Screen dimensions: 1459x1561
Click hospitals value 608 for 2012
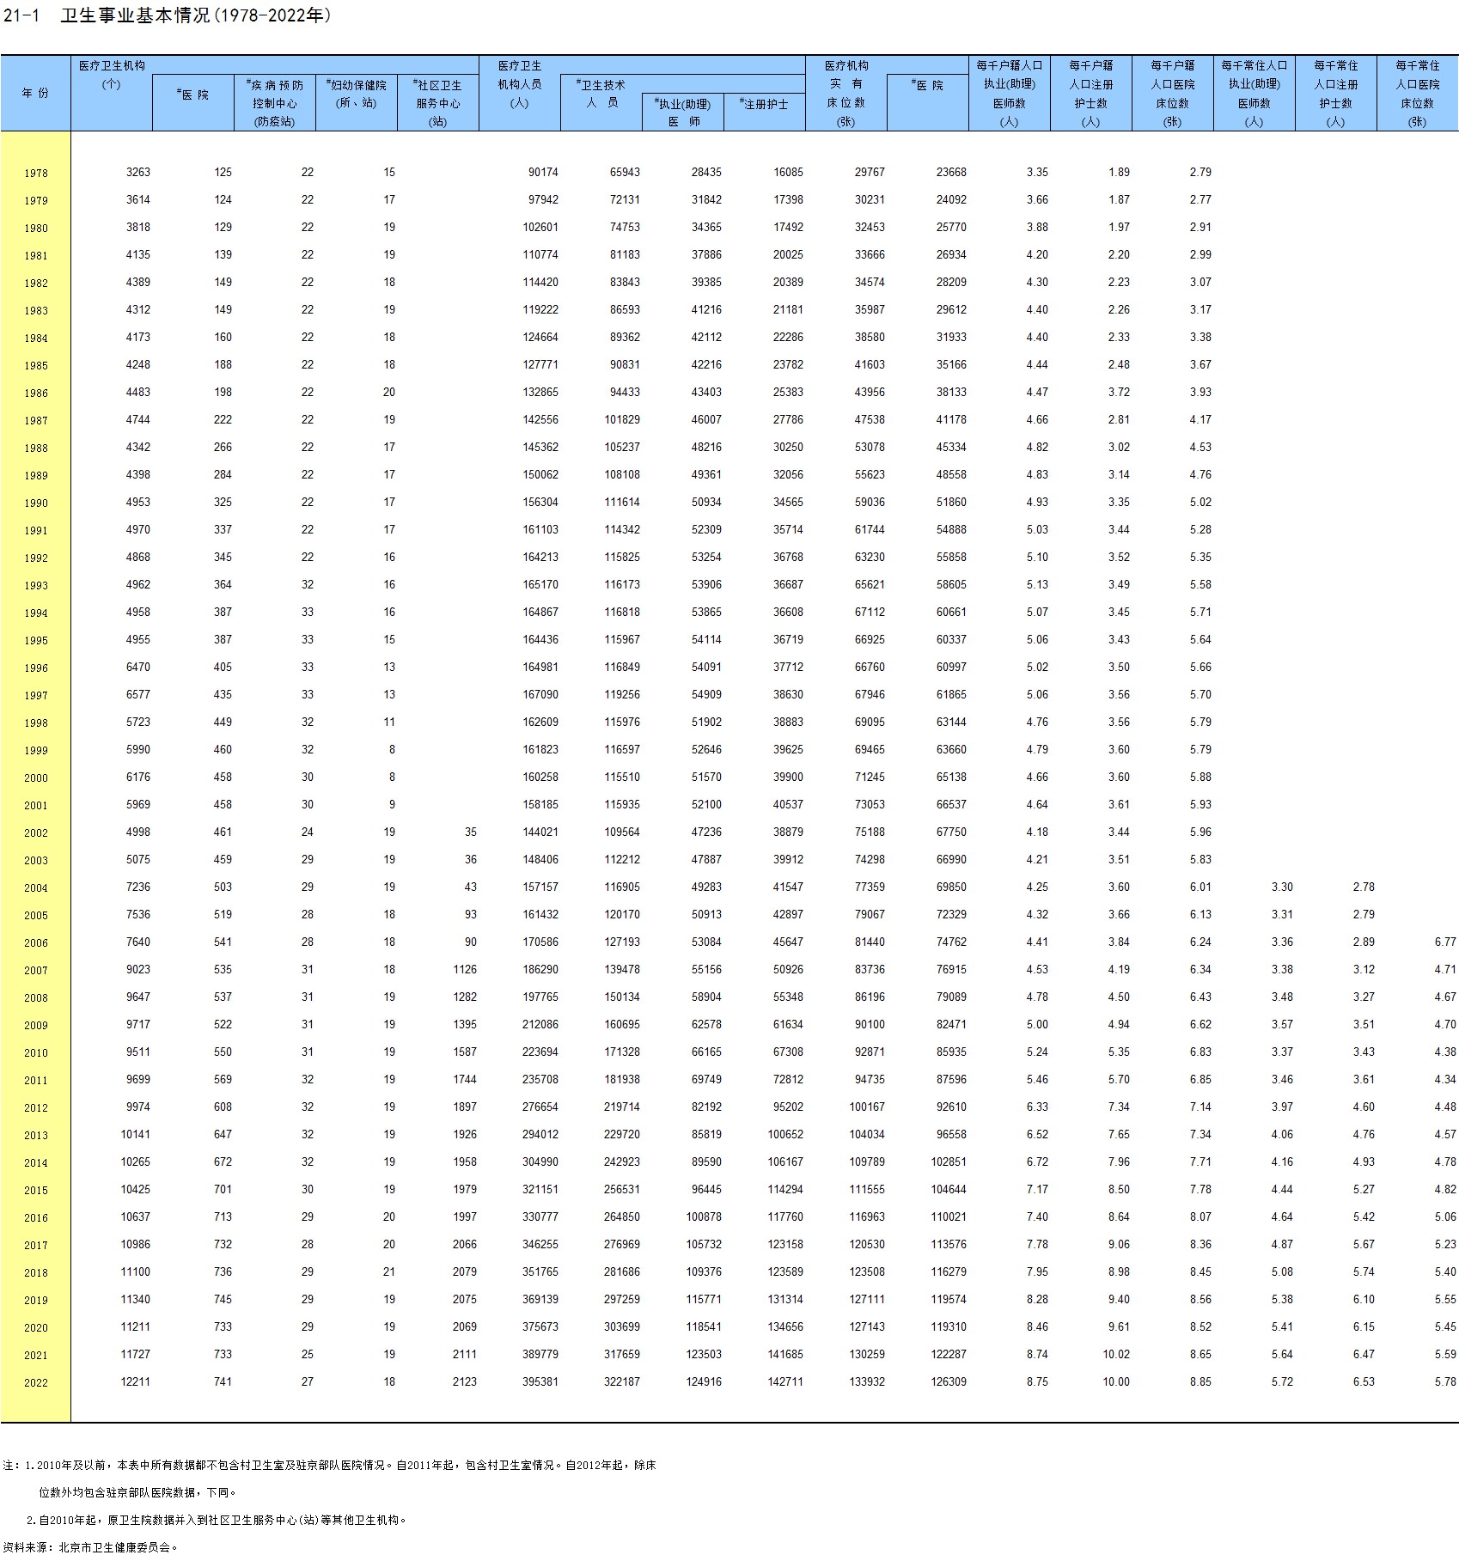coord(223,1107)
